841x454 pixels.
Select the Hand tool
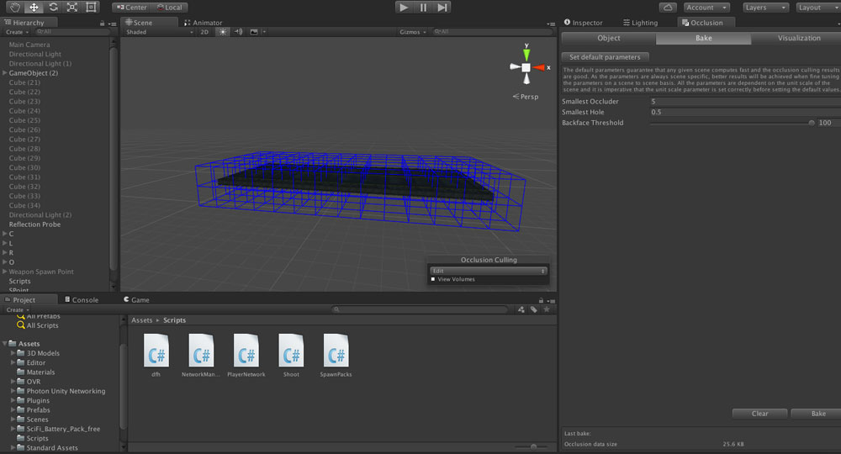13,7
